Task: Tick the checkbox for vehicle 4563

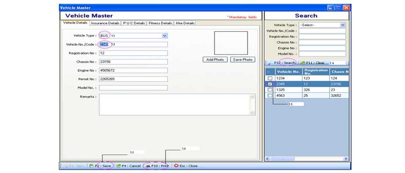Action: 270,96
